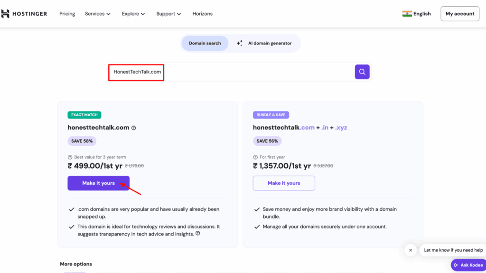
Task: Expand the Support dropdown
Action: (x=168, y=14)
